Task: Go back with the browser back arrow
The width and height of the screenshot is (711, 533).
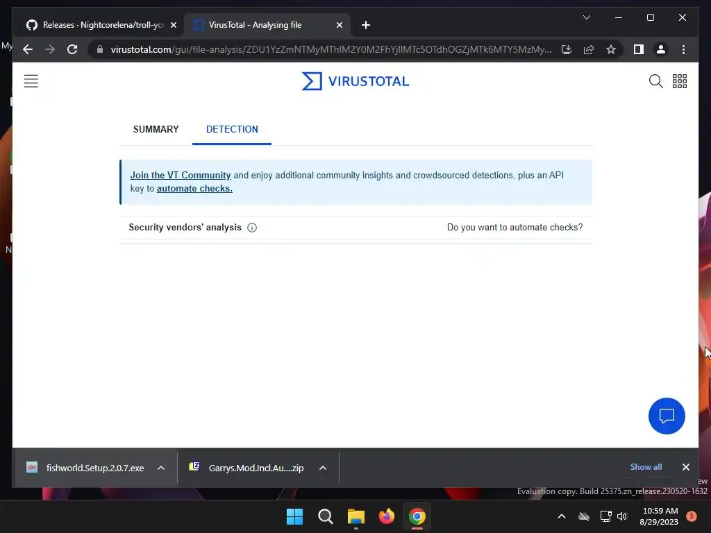Action: tap(28, 49)
